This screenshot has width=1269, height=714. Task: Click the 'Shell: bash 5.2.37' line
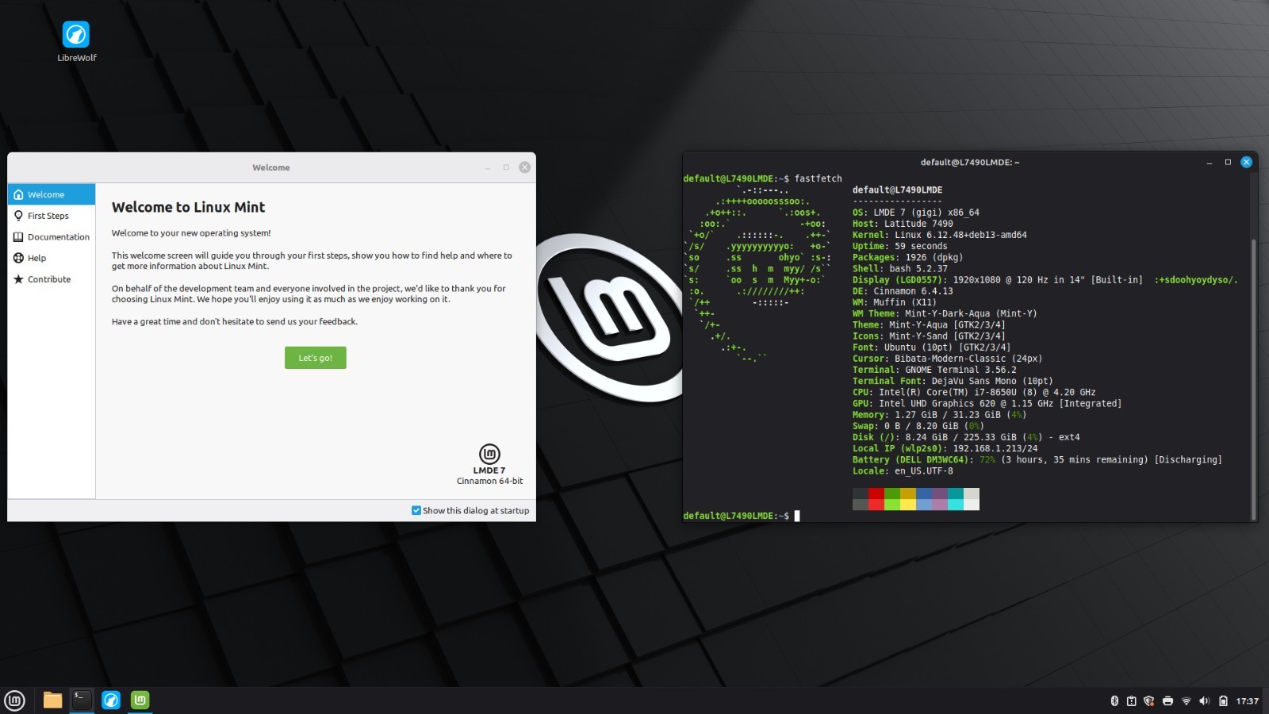(x=900, y=269)
